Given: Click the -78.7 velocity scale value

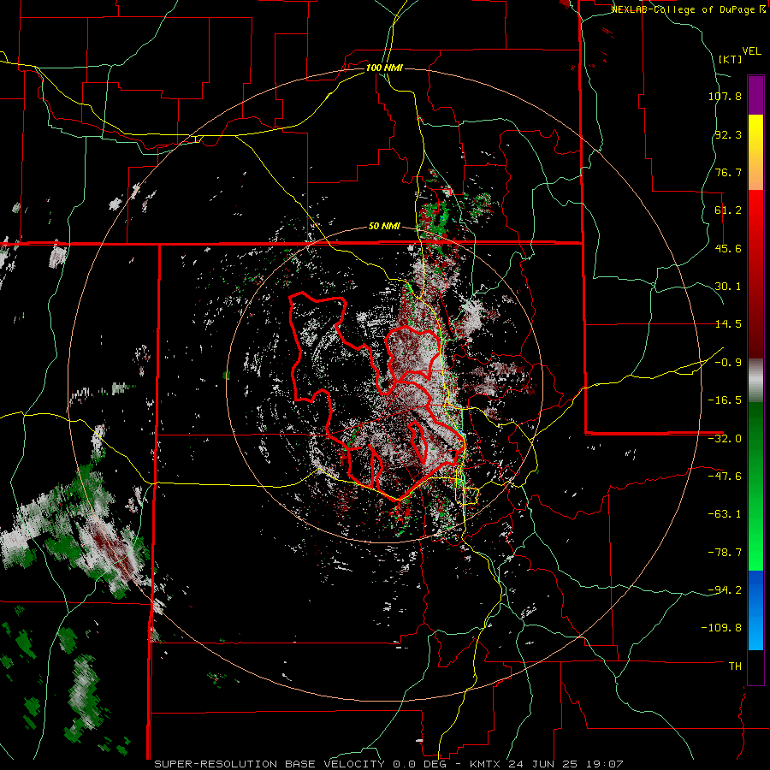Looking at the screenshot, I should 725,553.
